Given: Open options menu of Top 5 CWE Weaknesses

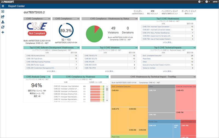Looking at the screenshot, I should point(194,19).
